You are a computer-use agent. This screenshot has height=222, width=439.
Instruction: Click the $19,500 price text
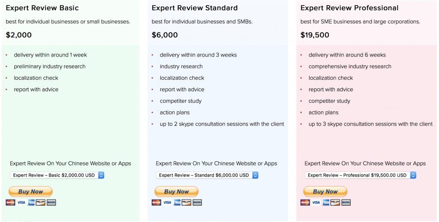(x=315, y=35)
